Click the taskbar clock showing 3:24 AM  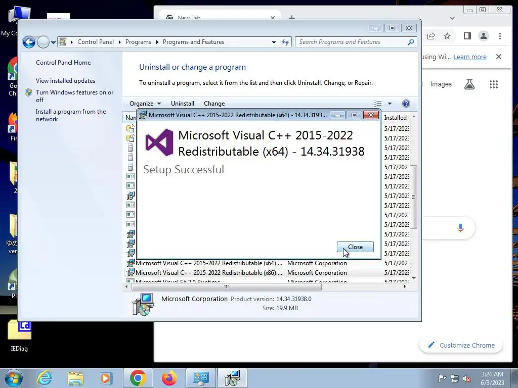[492, 378]
